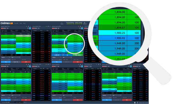This screenshot has height=104, width=174.
Task: Open the Market order type dropdown for TSLA
Action: 6,57
